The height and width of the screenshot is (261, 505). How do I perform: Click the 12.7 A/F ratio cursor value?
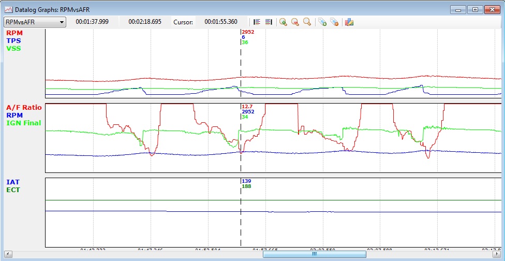pos(246,107)
